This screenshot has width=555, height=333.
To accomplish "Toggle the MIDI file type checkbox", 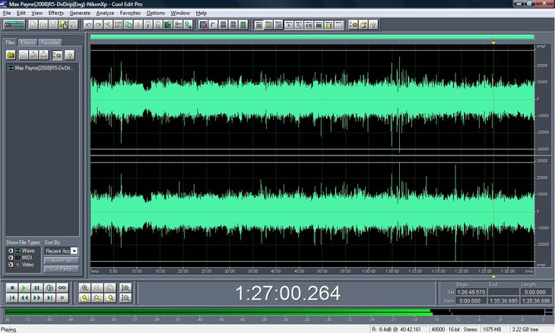I will point(11,257).
